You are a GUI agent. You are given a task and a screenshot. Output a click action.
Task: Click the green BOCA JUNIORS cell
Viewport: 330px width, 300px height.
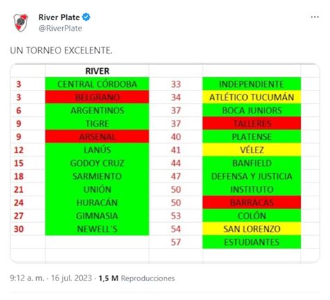[251, 110]
